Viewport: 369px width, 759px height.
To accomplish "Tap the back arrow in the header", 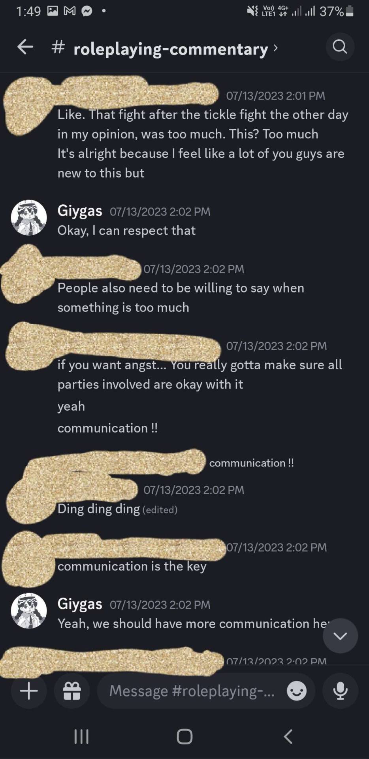I will 25,47.
